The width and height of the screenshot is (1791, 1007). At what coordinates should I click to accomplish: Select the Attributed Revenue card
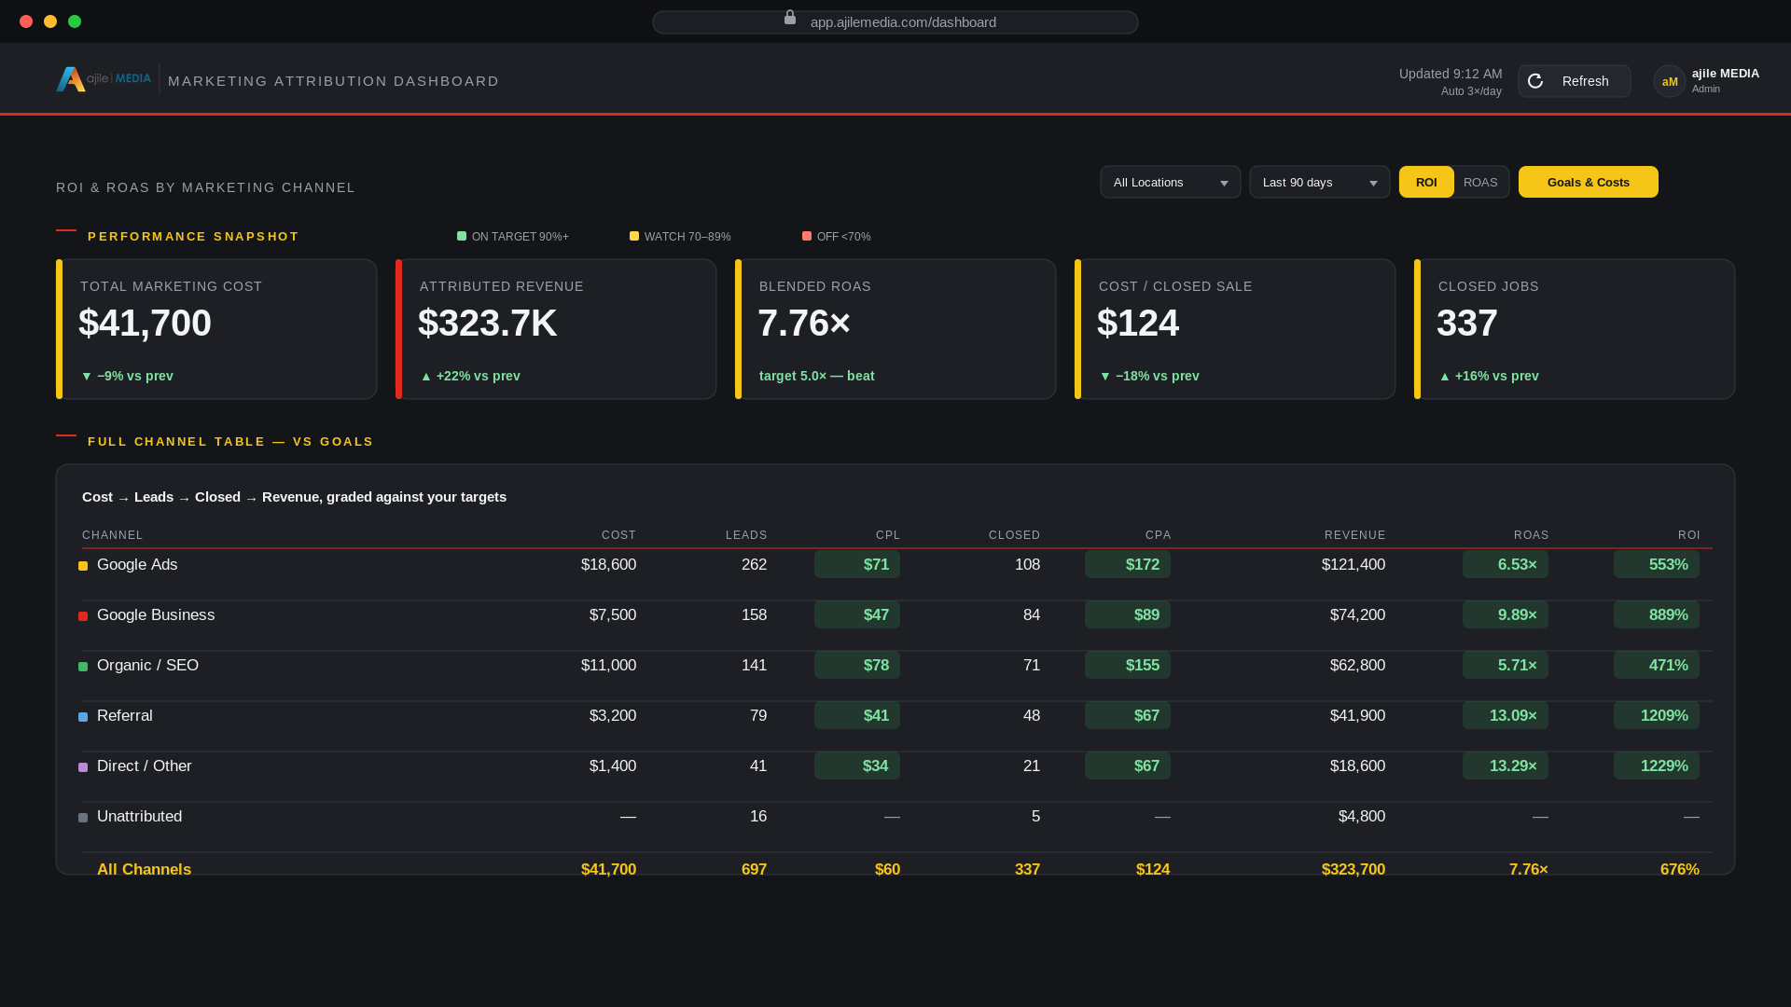coord(556,329)
